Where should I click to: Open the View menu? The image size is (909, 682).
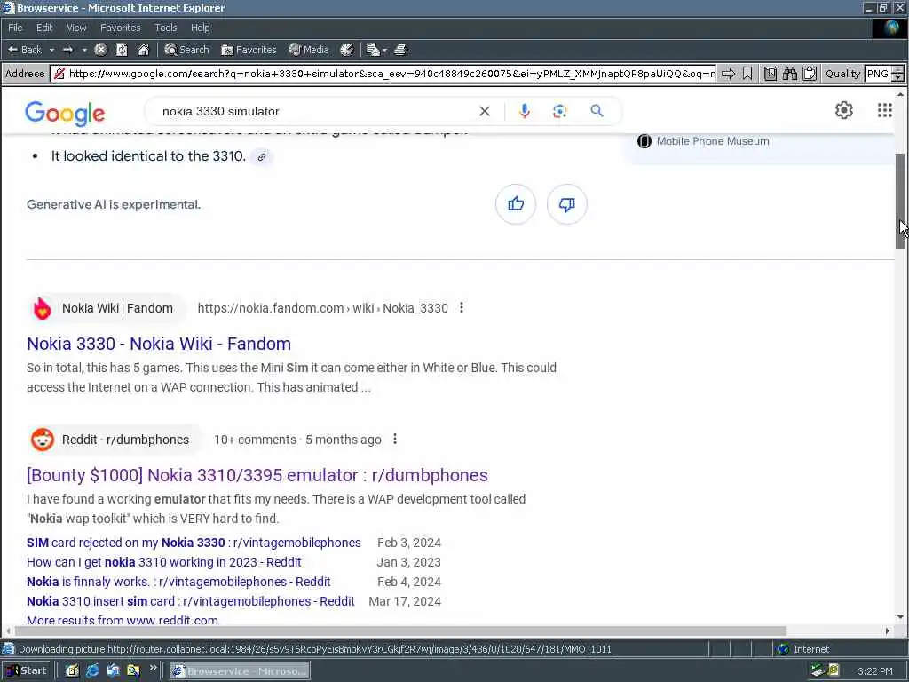(x=76, y=28)
